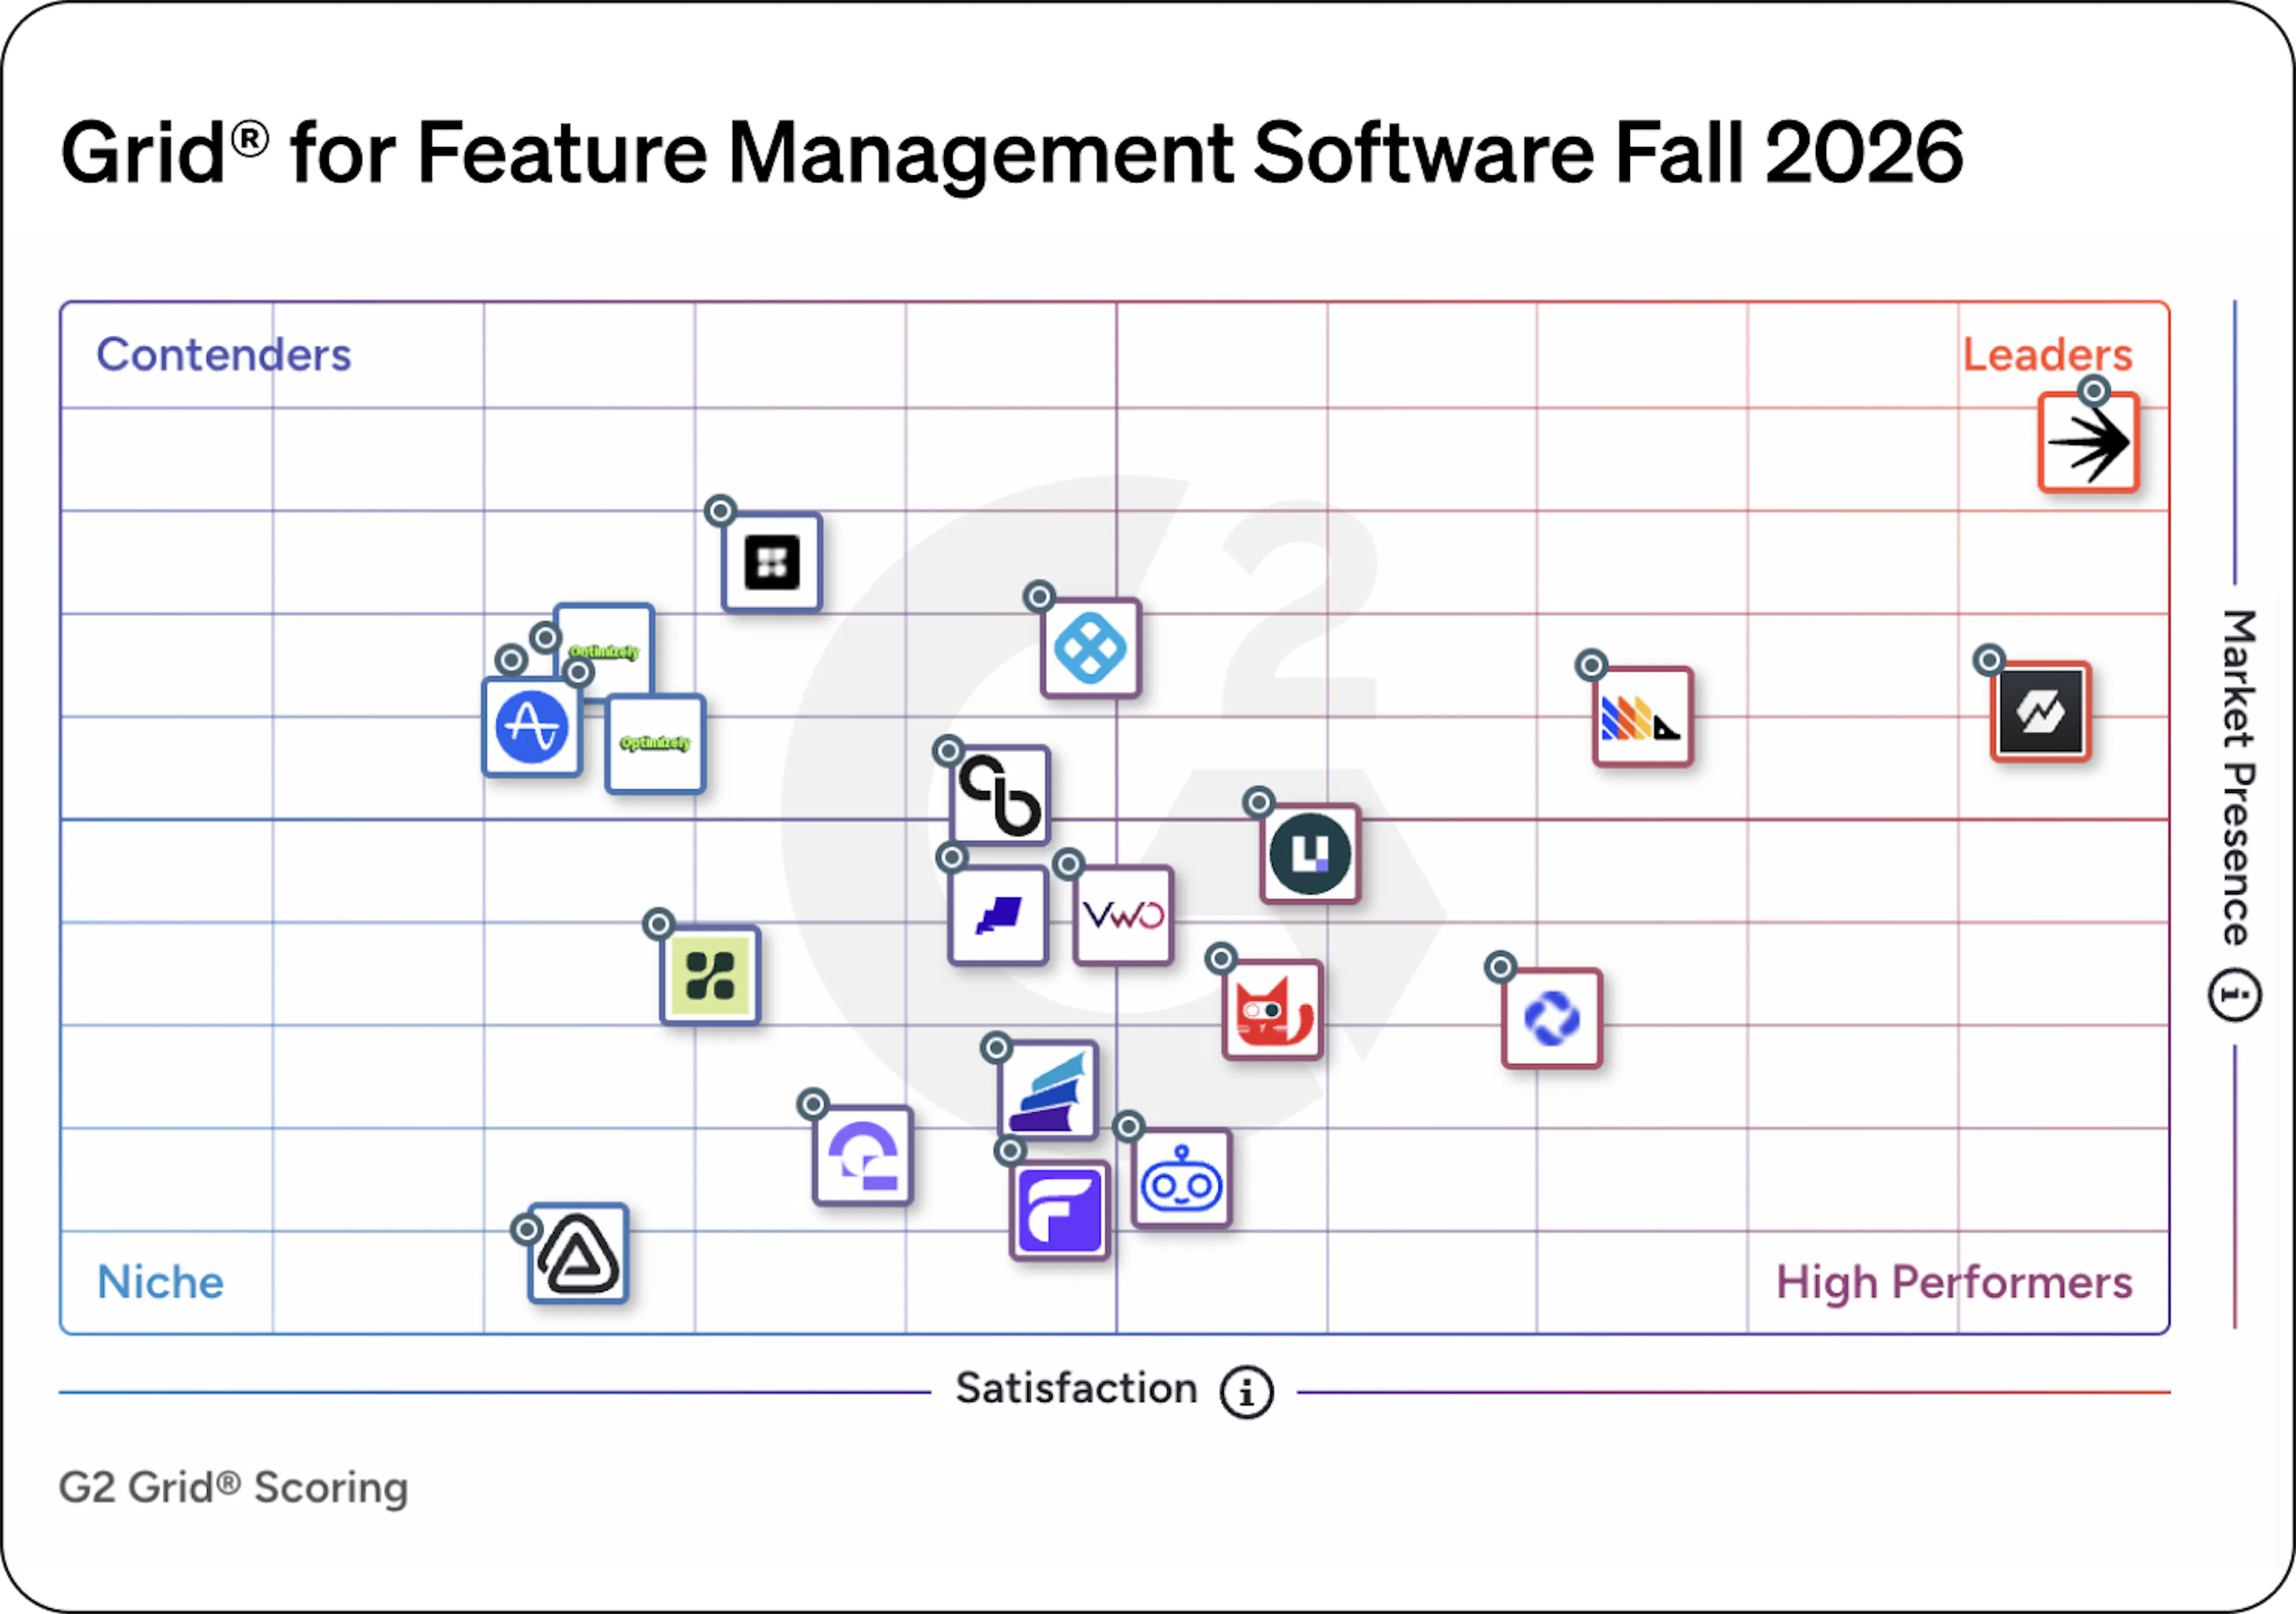The image size is (2296, 1614).
Task: Click the VWO logo tile
Action: (1123, 915)
